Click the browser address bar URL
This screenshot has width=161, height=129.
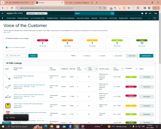coord(46,8)
